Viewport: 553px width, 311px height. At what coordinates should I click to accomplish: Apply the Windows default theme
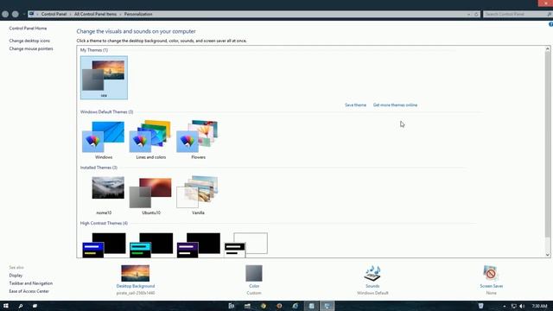click(x=104, y=140)
